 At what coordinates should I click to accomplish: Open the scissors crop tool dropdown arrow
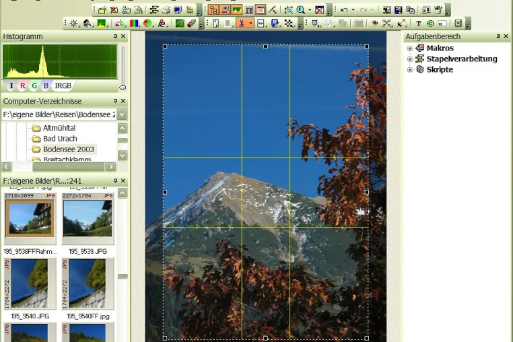(x=250, y=24)
